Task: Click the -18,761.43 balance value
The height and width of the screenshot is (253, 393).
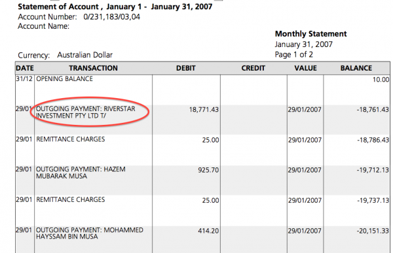Action: [373, 110]
